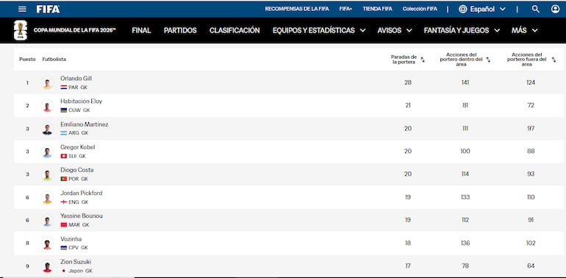Open Orlando Gill's player name

point(76,79)
